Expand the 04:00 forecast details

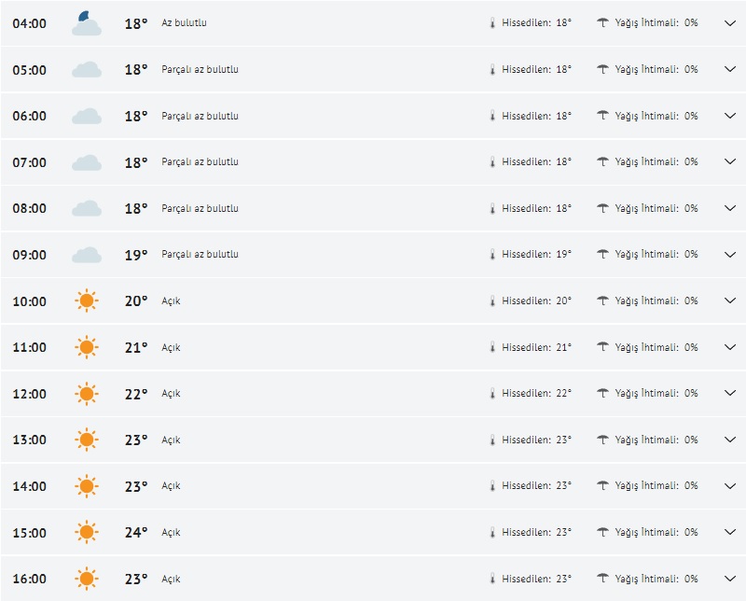click(730, 23)
